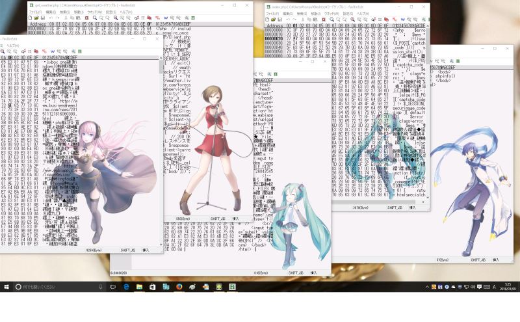
Task: Click blue W icon in leftmost hex window
Action: click(x=53, y=51)
